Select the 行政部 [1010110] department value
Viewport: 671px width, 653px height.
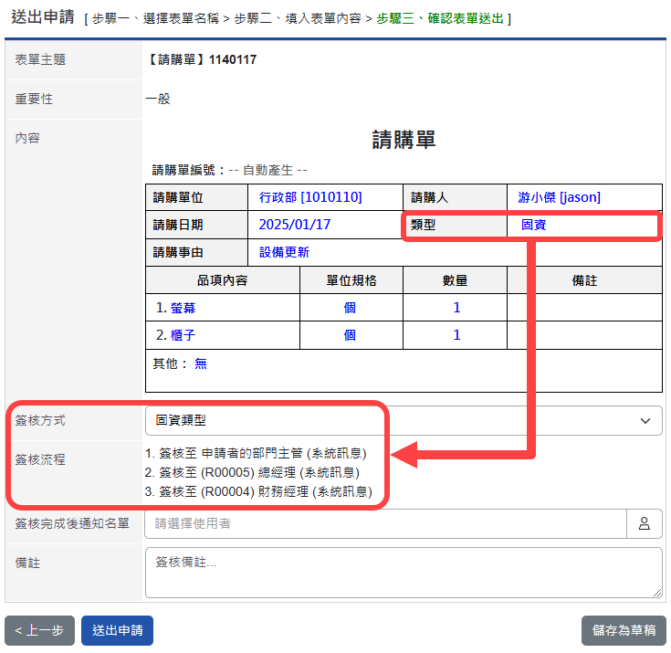pos(310,197)
